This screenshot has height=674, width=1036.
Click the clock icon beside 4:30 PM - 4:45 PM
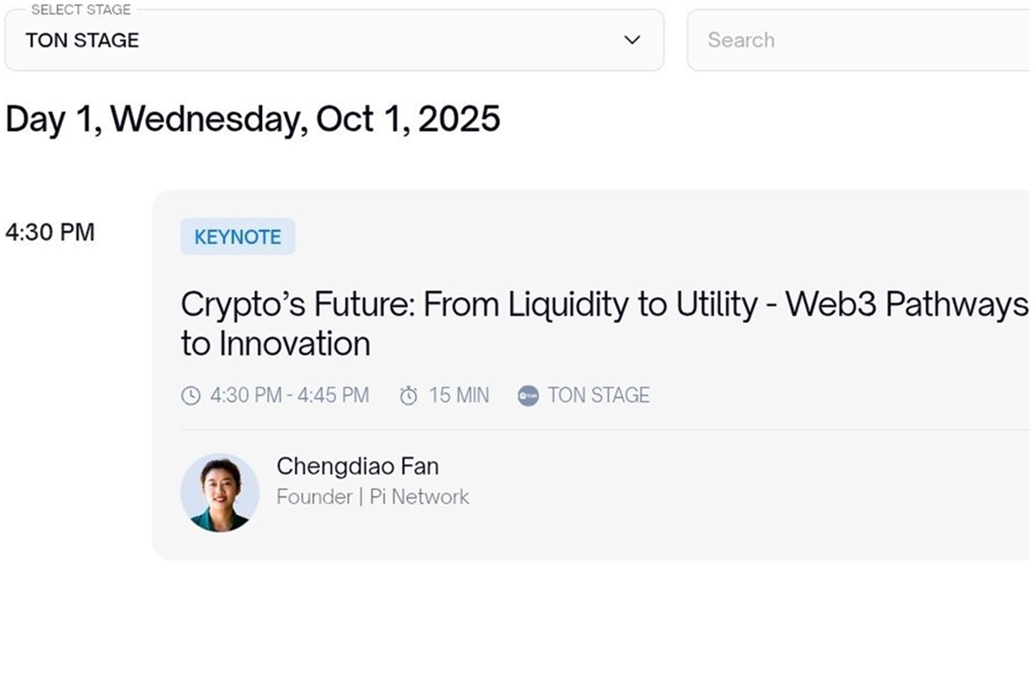coord(191,395)
